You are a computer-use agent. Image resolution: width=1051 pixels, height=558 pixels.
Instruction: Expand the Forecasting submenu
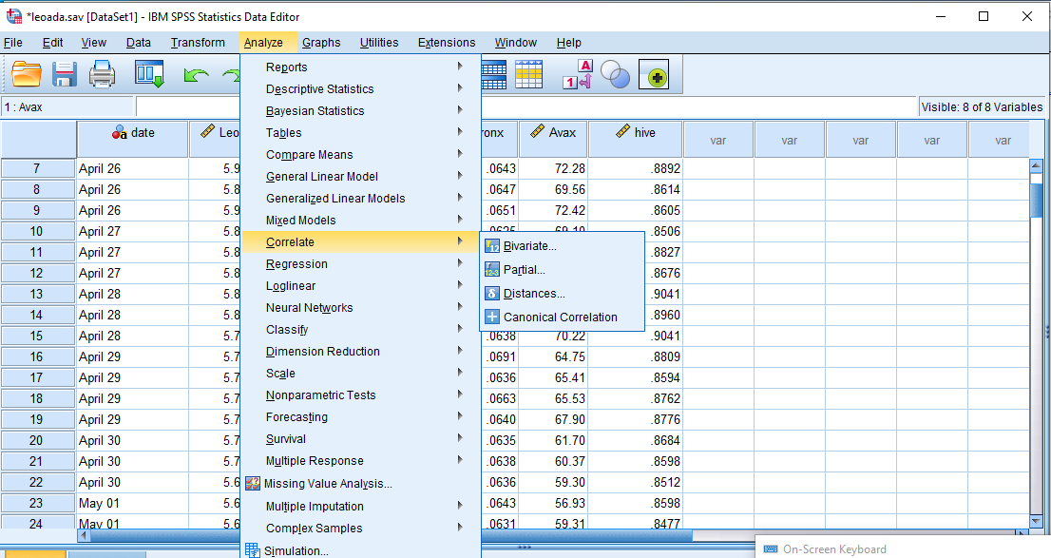point(360,417)
